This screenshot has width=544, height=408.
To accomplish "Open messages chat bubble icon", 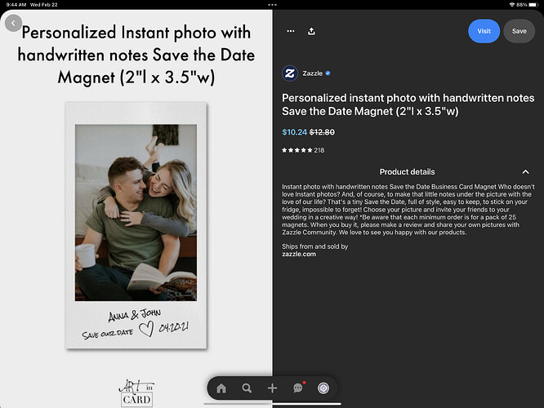I will 298,388.
